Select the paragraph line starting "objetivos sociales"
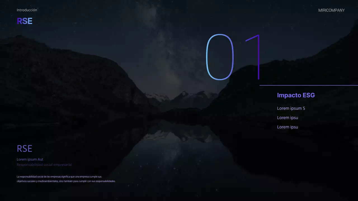Screen dimensions: 358x201 click(x=66, y=181)
